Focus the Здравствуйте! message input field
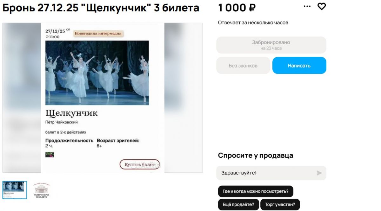 tap(271, 173)
